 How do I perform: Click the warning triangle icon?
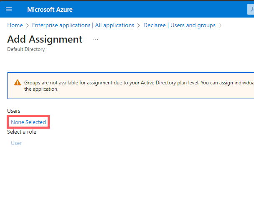coord(18,82)
